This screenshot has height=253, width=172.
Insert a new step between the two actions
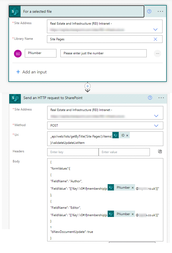[88, 86]
